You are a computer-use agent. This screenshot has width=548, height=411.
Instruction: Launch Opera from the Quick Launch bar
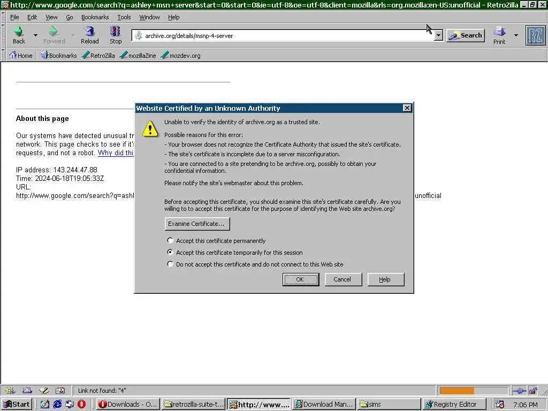(81, 404)
